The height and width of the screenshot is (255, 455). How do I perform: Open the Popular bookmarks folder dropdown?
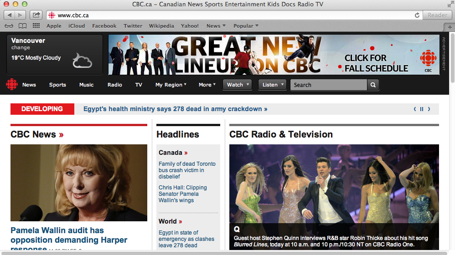pos(246,26)
